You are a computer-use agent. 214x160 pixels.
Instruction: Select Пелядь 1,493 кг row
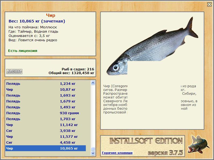[46, 107]
